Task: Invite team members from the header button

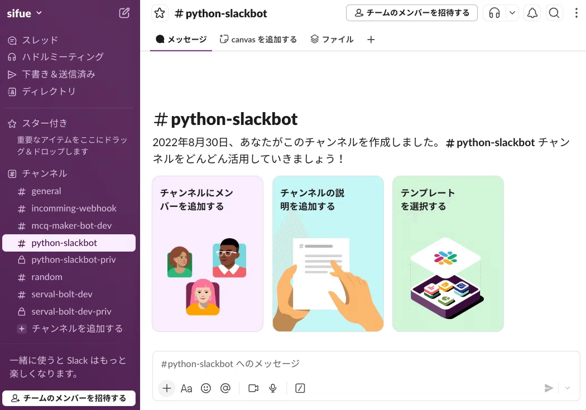Action: click(x=412, y=13)
